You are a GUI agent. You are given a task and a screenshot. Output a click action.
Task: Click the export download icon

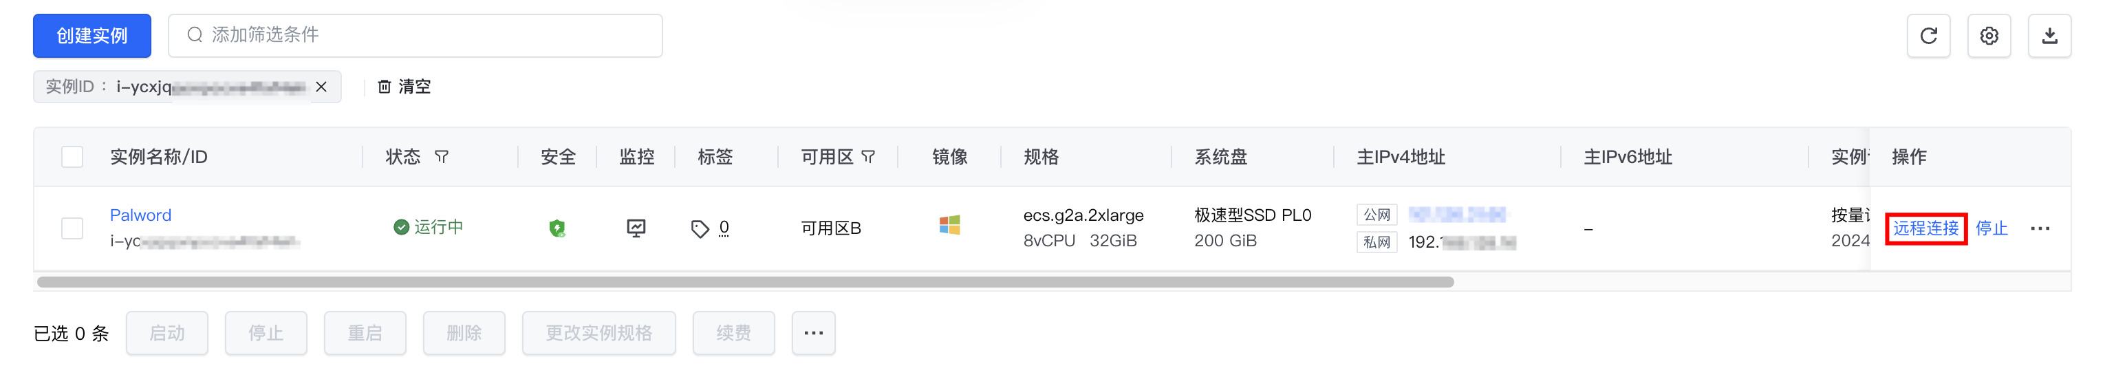[x=2049, y=36]
